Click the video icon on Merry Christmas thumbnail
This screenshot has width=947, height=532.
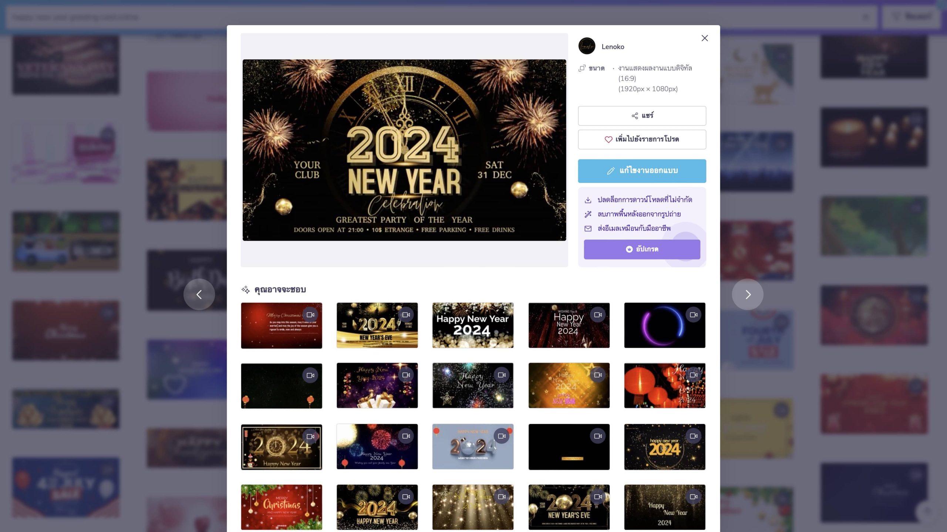[310, 315]
